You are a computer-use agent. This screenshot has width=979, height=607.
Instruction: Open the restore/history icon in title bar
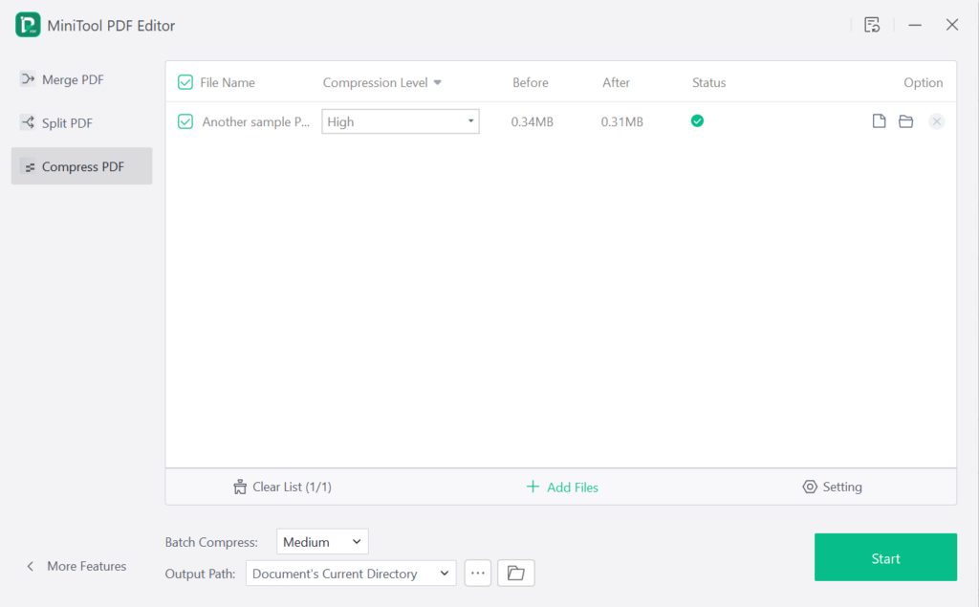872,25
